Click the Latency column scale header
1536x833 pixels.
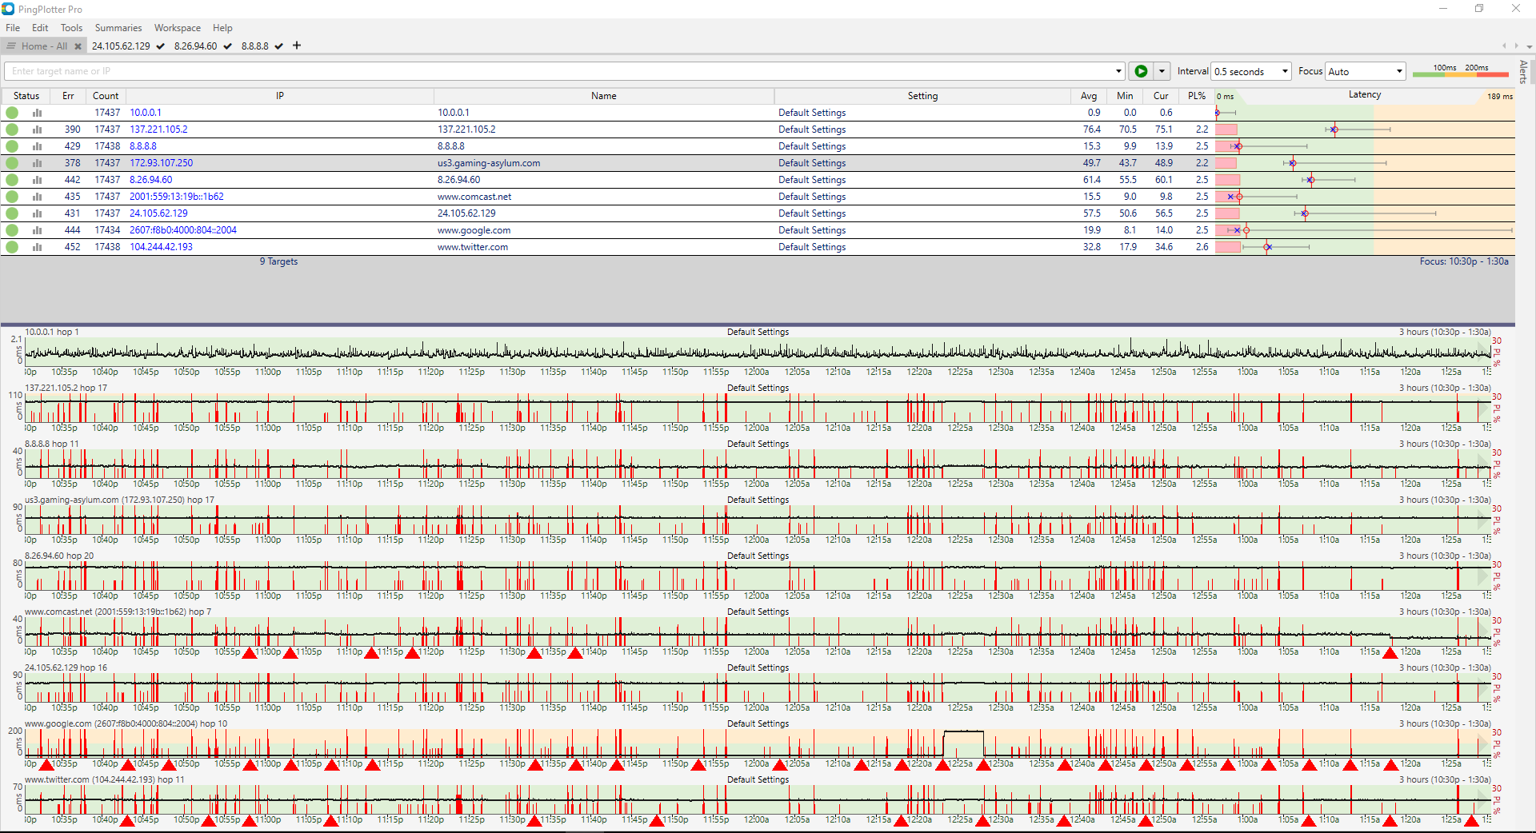click(x=1365, y=96)
